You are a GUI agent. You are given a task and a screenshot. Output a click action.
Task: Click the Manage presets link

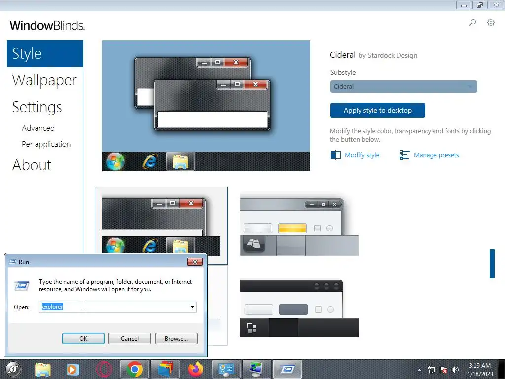tap(436, 155)
